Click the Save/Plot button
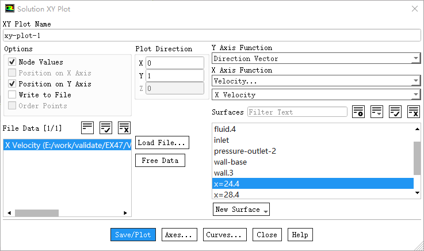424x251 pixels. (x=133, y=235)
